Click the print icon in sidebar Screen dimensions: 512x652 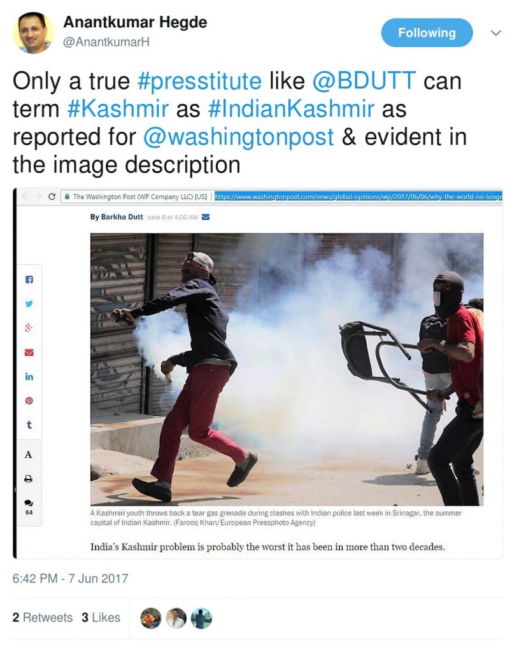(29, 479)
